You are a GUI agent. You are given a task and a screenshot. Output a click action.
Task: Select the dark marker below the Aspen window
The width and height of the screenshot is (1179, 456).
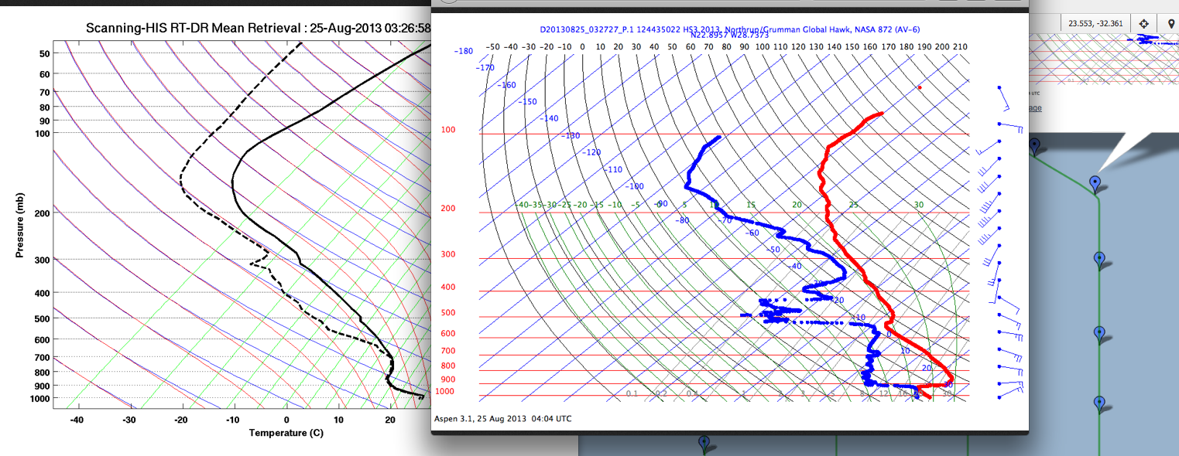click(x=704, y=442)
